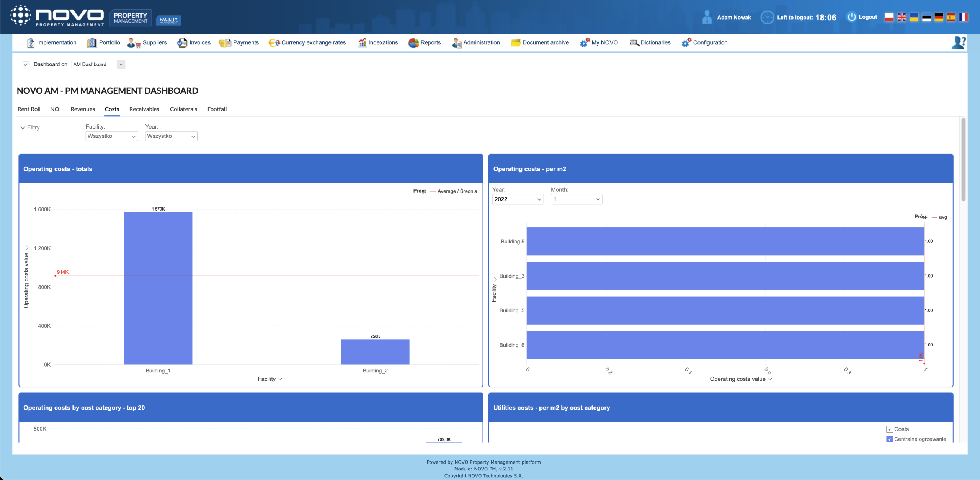This screenshot has width=980, height=480.
Task: Switch language with the German flag
Action: [x=939, y=17]
